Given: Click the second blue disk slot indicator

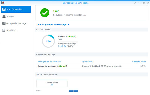Looking at the screenshot, I should point(76,91).
